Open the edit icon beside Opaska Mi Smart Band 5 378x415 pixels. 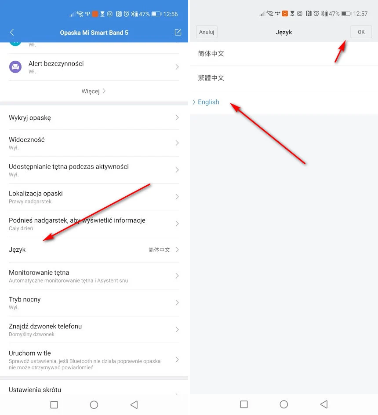(178, 32)
